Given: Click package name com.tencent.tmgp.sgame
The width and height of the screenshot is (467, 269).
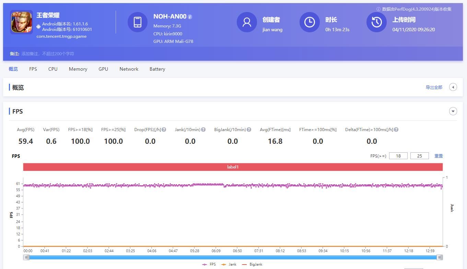Looking at the screenshot, I should [x=61, y=36].
